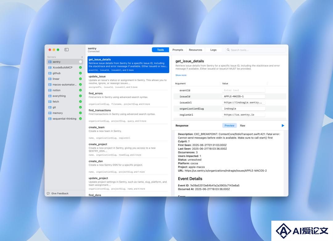The image size is (333, 241).
Task: Switch the response to Raw view
Action: pos(243,126)
